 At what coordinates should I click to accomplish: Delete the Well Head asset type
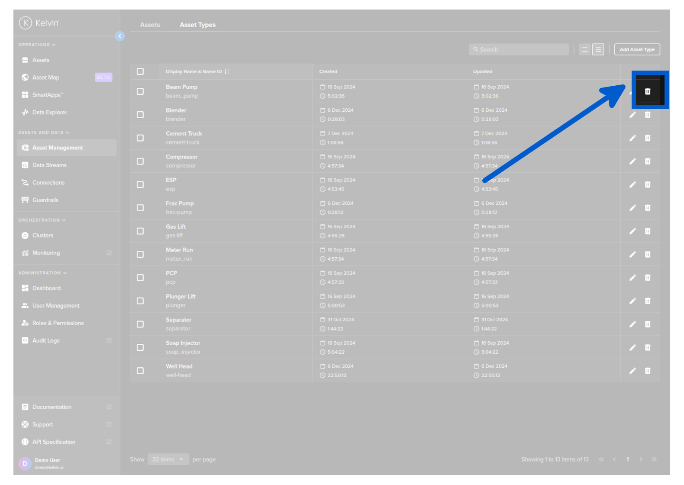click(x=647, y=371)
